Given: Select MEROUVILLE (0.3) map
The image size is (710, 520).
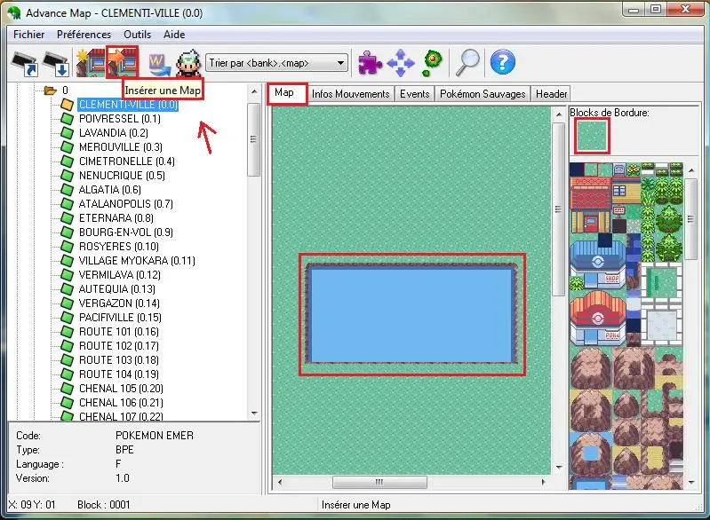Looking at the screenshot, I should pyautogui.click(x=121, y=147).
